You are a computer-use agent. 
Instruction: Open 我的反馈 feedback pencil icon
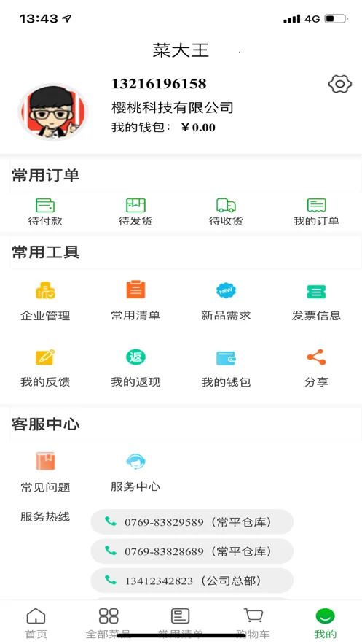45,357
